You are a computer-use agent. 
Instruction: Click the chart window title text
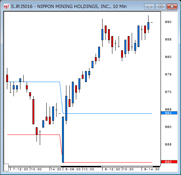click(69, 7)
